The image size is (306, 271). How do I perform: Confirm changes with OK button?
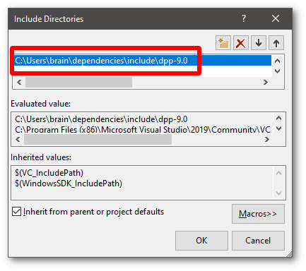click(x=201, y=241)
